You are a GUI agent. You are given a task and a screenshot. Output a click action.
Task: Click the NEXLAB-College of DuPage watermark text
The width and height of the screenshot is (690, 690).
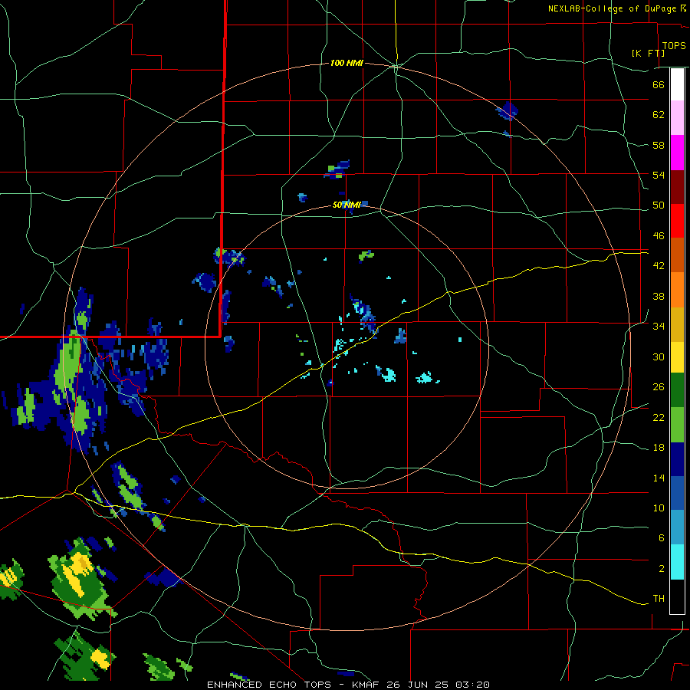[614, 8]
